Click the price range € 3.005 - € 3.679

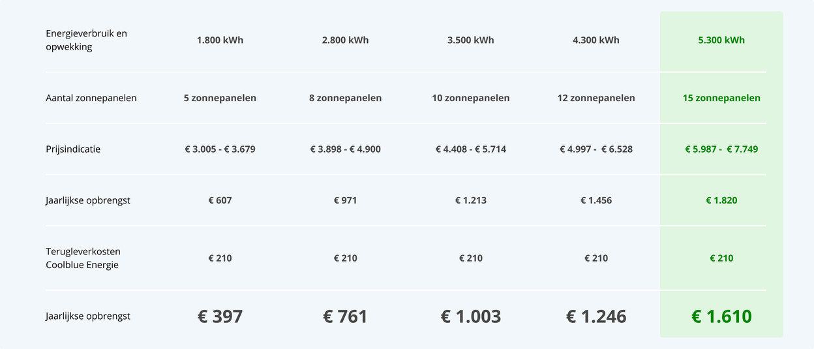point(220,149)
